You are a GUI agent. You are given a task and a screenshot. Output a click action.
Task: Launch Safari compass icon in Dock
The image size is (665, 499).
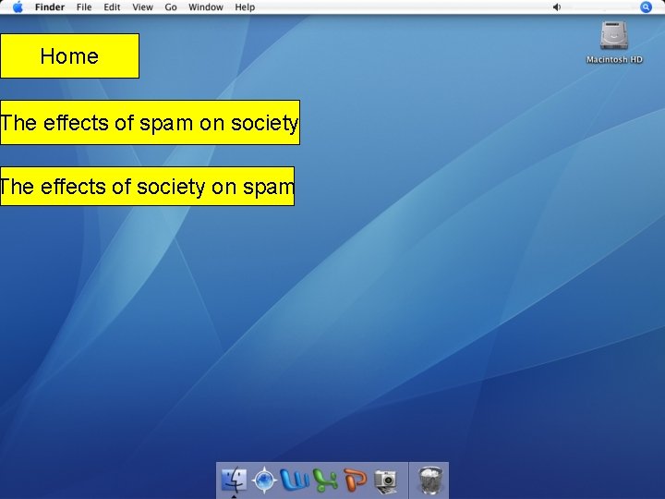(x=264, y=480)
